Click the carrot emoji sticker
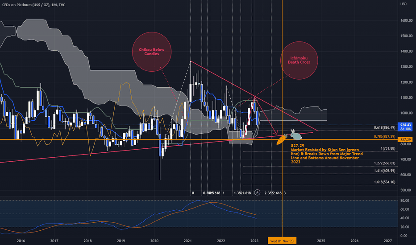This screenshot has height=245, width=416. coord(282,139)
